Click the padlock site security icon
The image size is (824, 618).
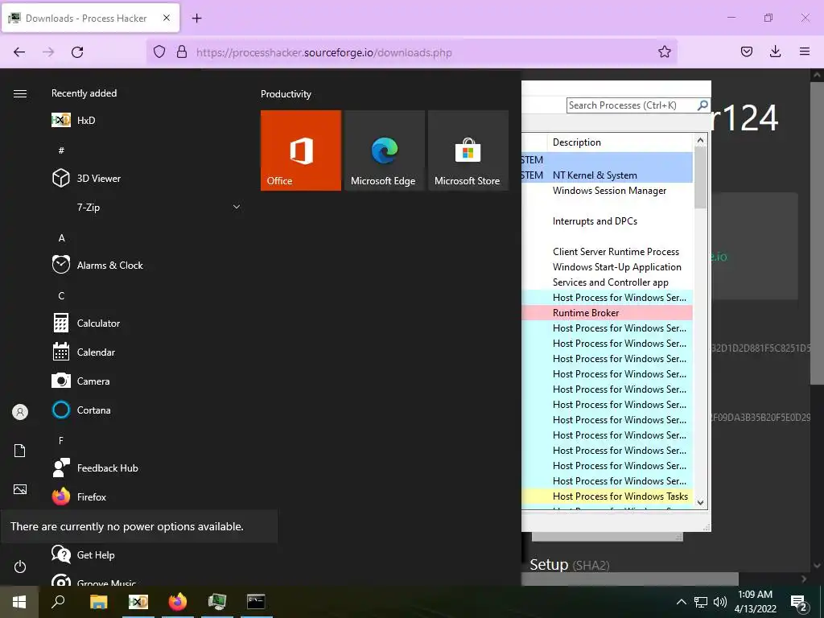182,52
